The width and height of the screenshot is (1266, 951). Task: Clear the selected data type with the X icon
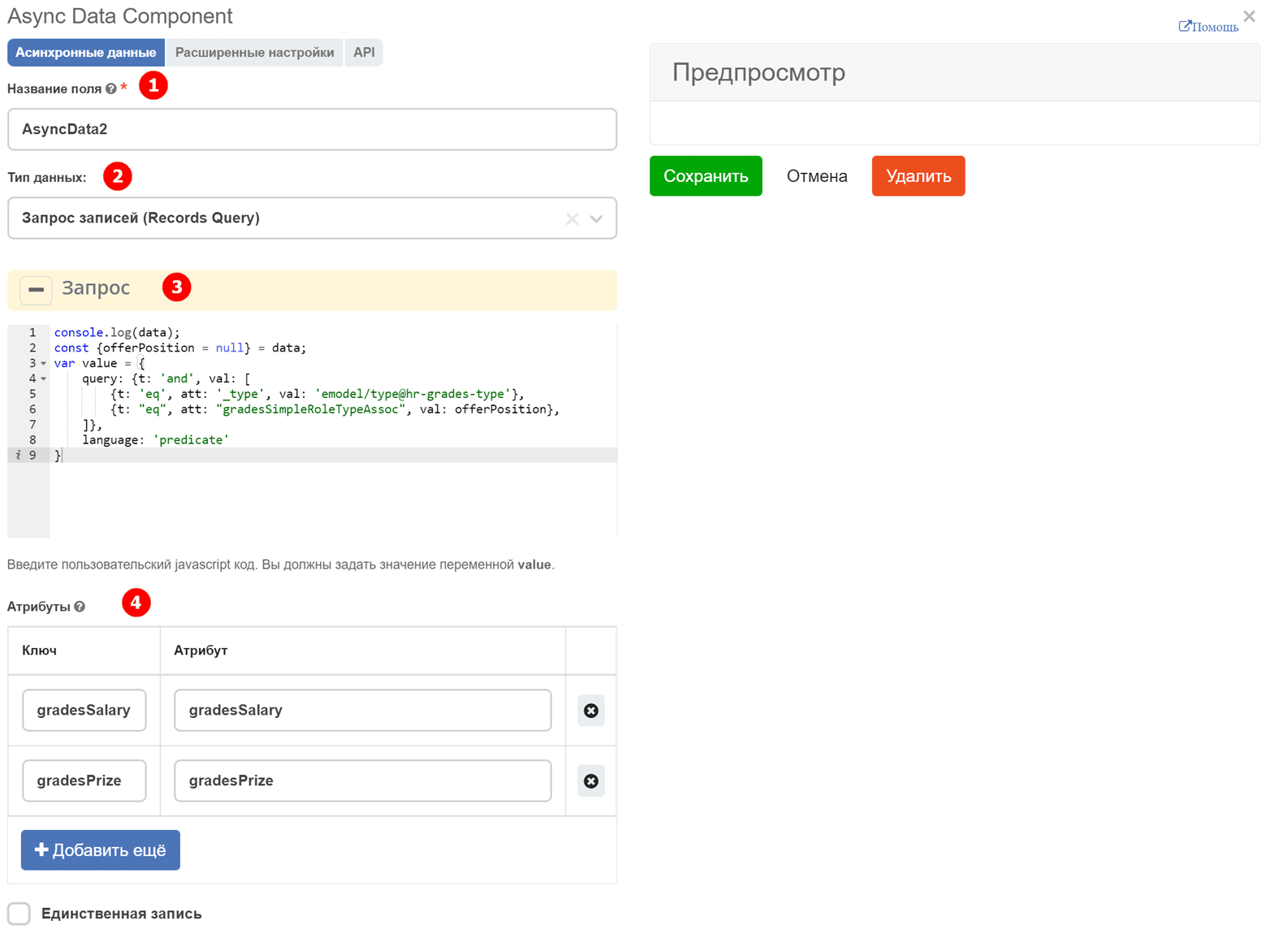(573, 218)
